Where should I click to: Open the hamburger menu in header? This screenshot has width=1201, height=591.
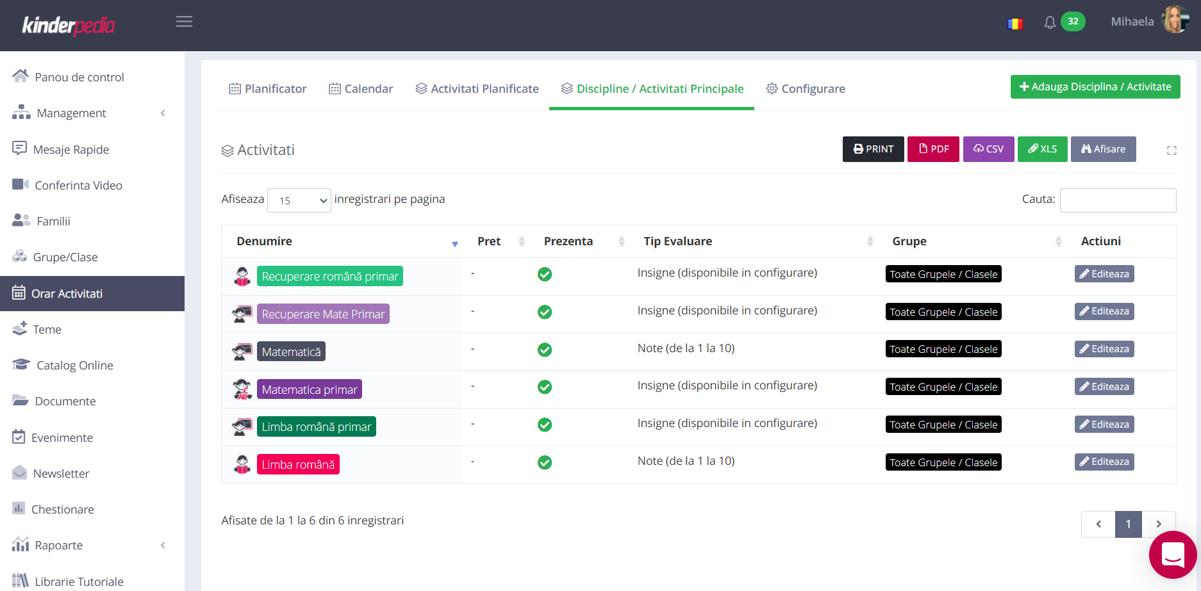coord(184,22)
